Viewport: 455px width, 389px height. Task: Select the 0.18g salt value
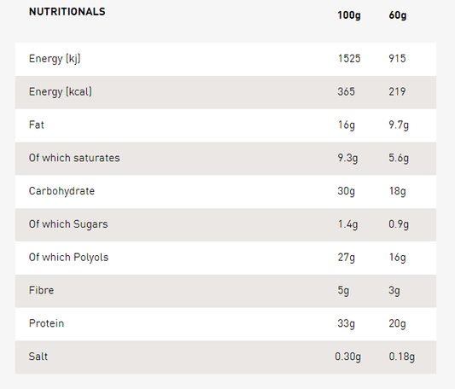401,357
